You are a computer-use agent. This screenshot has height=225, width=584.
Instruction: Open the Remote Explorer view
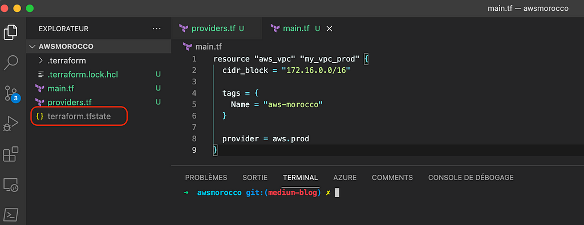pos(11,185)
